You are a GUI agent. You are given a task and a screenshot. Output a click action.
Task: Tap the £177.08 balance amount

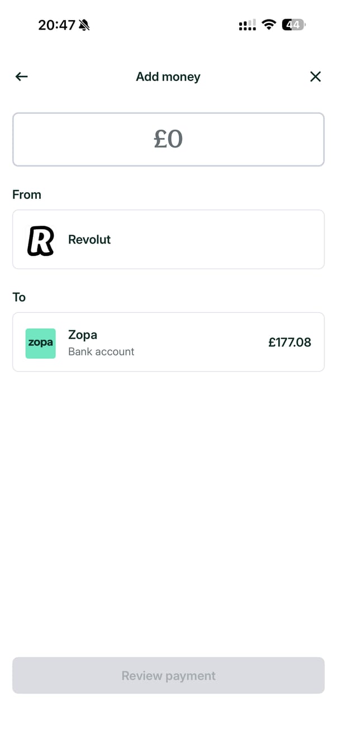click(289, 343)
